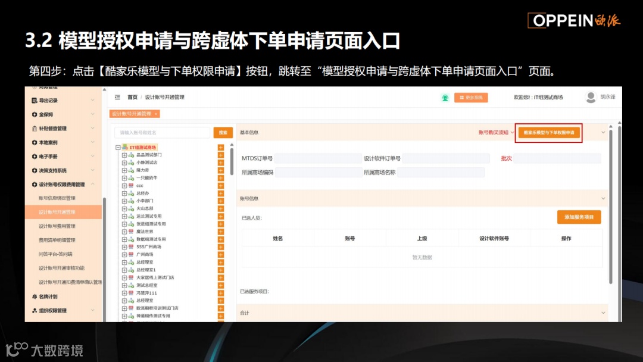
Task: Click the 批次 input field
Action: (x=557, y=158)
